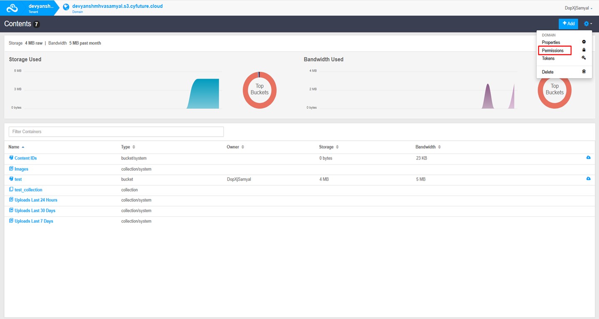599x319 pixels.
Task: Click the key icon beside Tokens
Action: 584,58
